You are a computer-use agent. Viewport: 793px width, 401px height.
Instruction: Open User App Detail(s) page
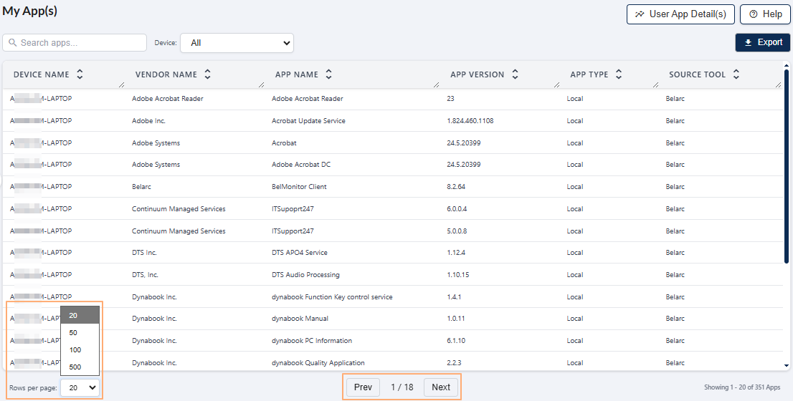click(680, 14)
